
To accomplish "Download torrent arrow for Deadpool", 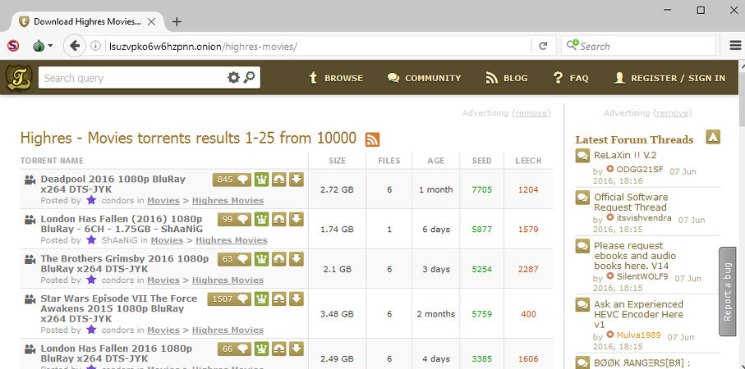I will point(297,180).
